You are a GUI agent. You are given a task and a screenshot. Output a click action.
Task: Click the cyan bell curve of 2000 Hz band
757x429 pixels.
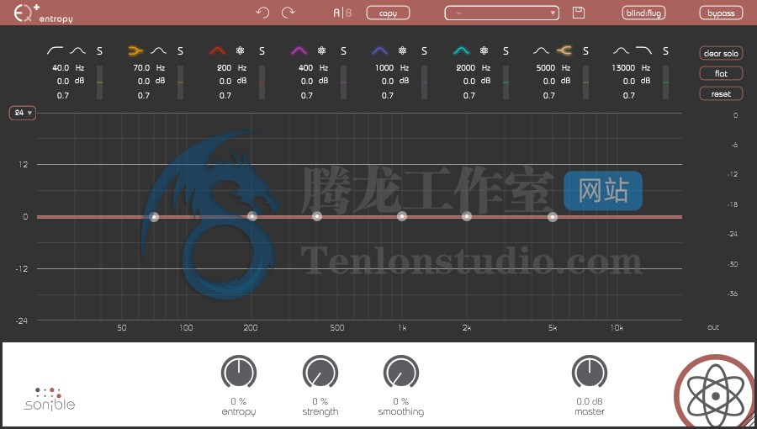(x=462, y=50)
